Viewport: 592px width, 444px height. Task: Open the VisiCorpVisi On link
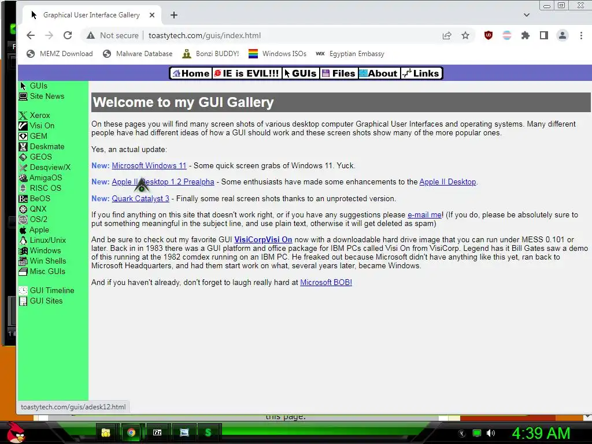263,239
